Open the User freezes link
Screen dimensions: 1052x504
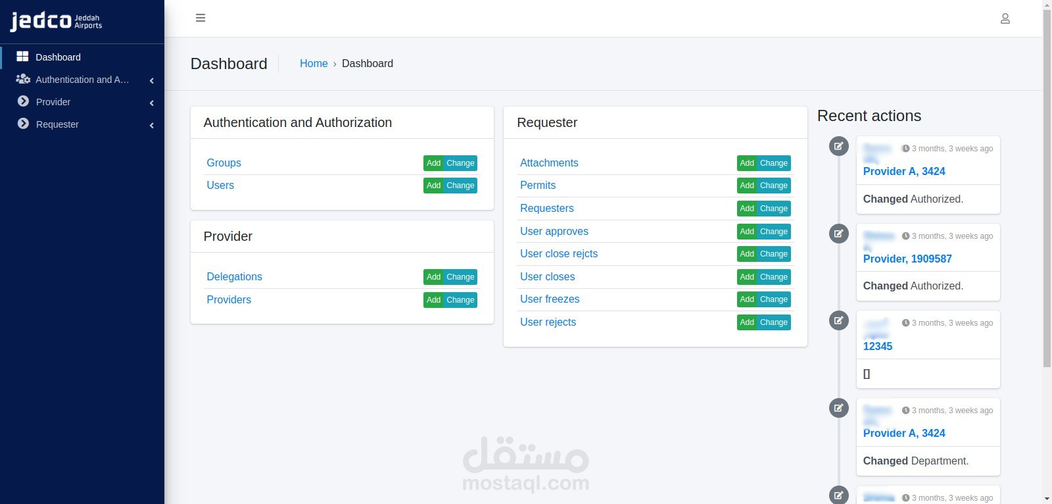550,299
